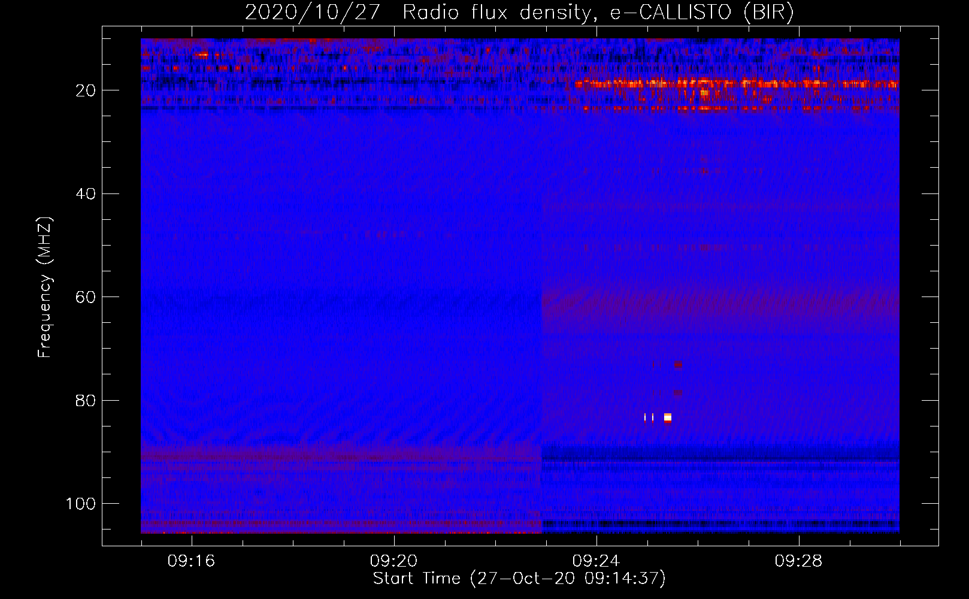Click the 20 MHz frequency tick label

pos(86,90)
